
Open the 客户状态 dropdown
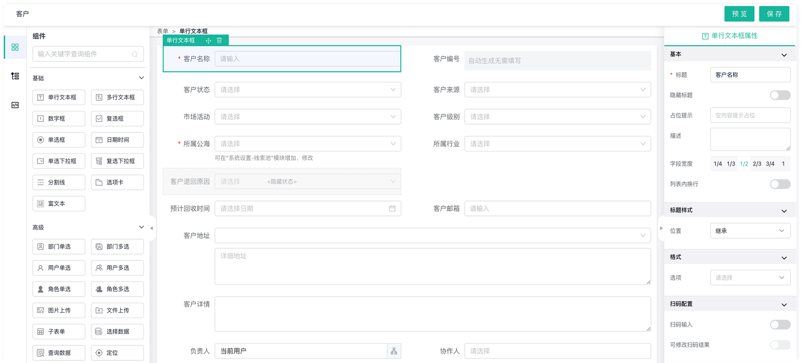[308, 90]
